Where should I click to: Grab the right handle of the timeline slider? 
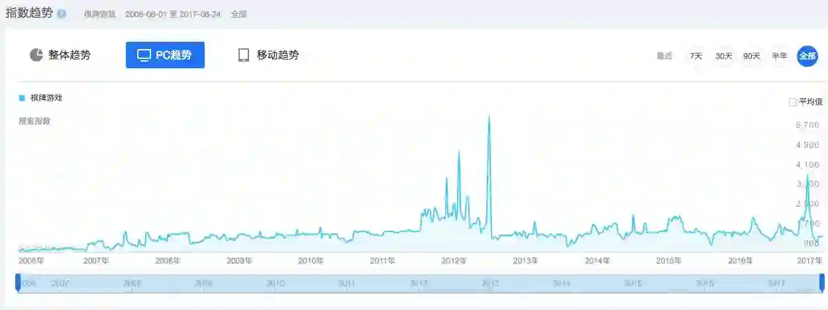pos(822,282)
